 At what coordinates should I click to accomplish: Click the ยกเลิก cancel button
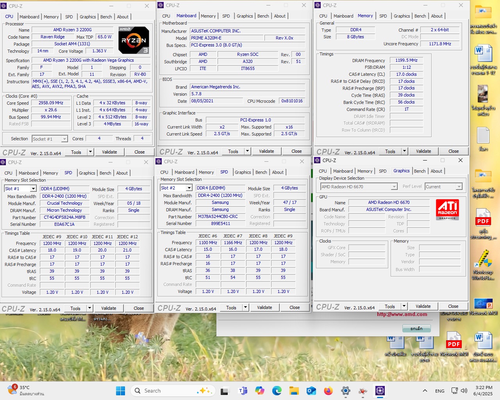coord(416,329)
